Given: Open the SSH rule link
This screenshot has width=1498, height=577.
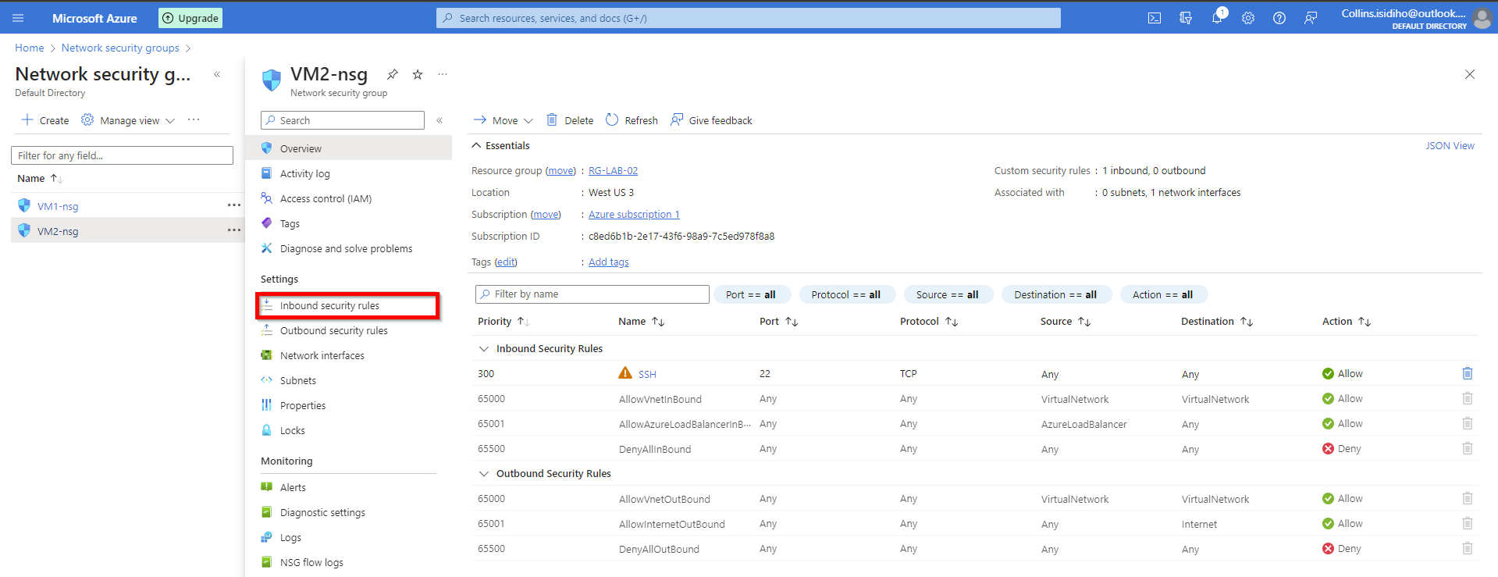Looking at the screenshot, I should point(647,374).
